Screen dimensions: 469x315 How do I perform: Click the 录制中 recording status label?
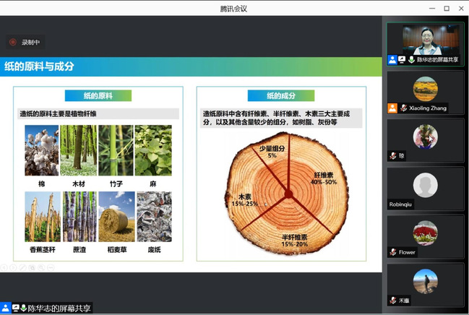30,42
